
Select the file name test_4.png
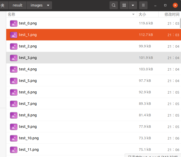(x=28, y=69)
